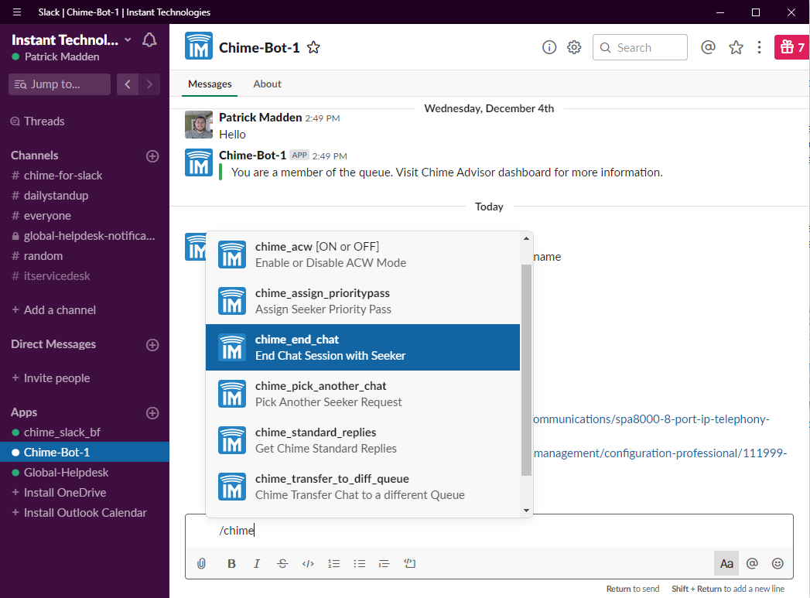Browse apps with the plus icon
Image resolution: width=810 pixels, height=598 pixels.
(152, 413)
